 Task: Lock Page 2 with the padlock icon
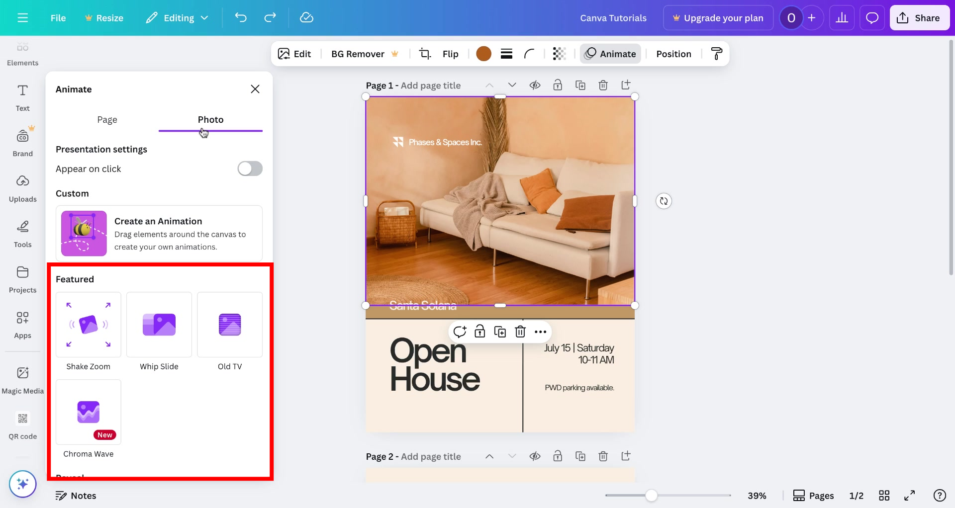point(558,456)
